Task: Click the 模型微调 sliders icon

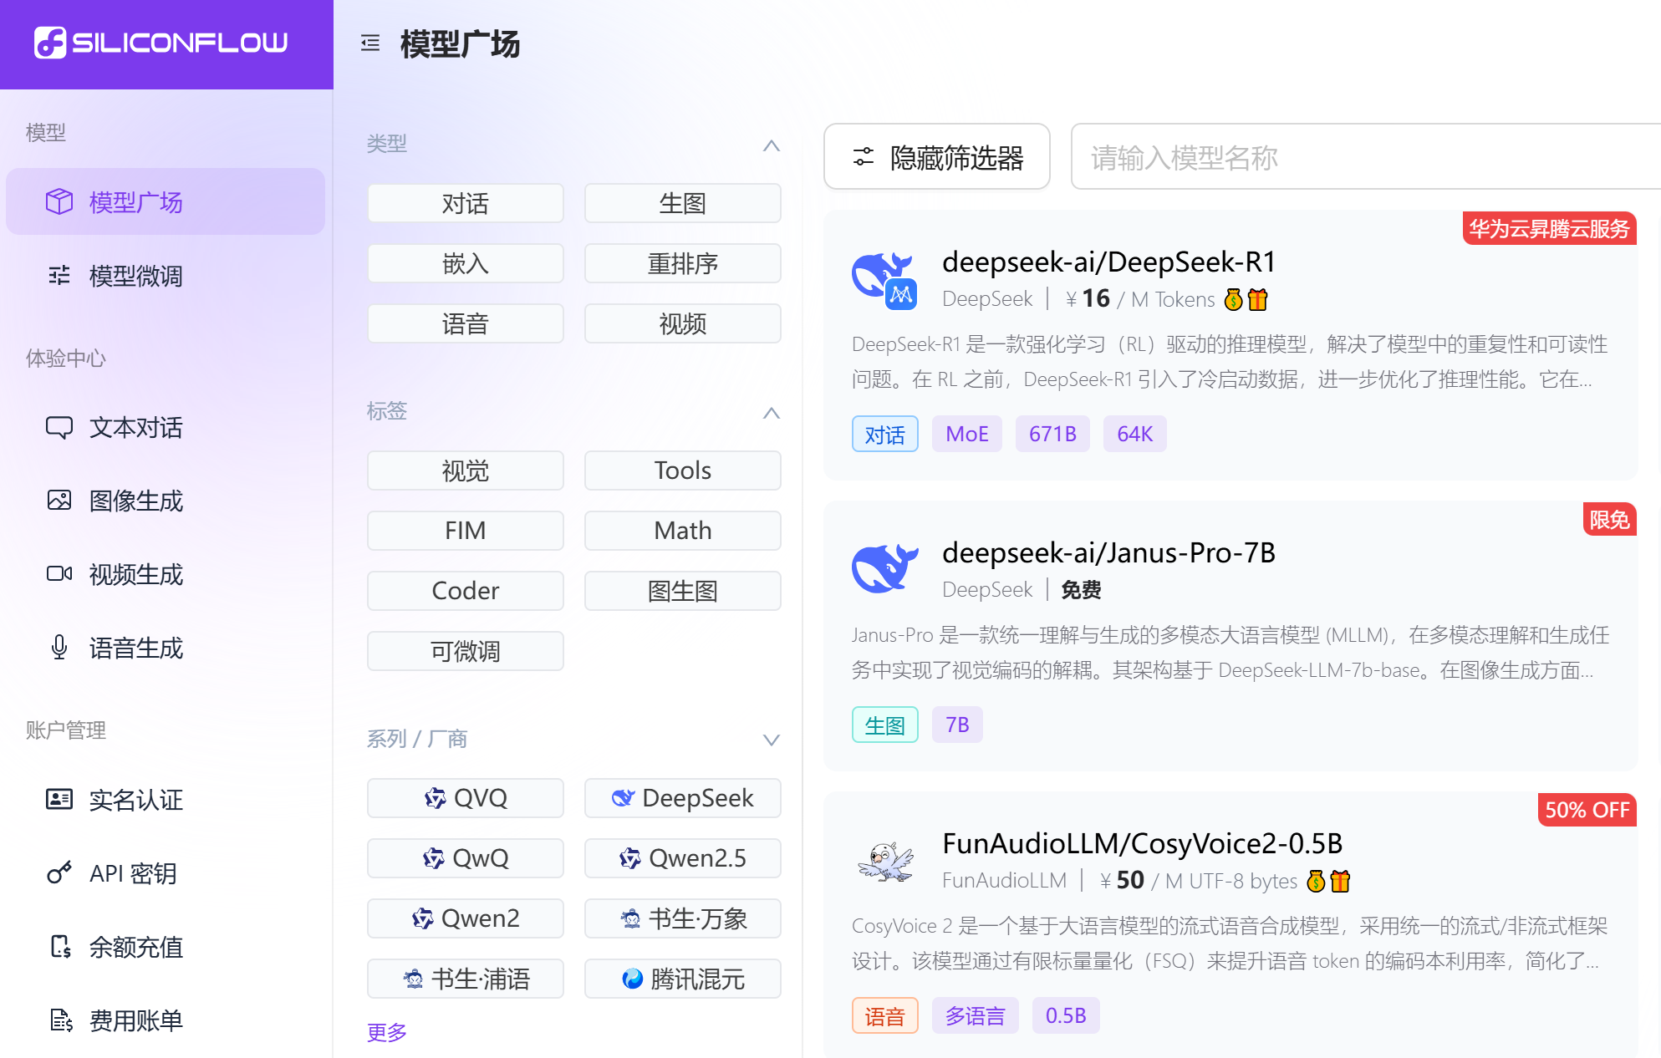Action: (x=59, y=275)
